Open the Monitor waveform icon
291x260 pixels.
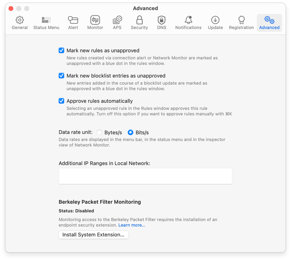tap(95, 20)
